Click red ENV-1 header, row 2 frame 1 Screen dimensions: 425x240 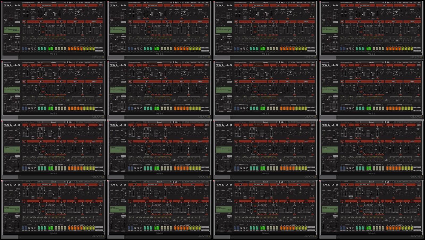point(76,82)
